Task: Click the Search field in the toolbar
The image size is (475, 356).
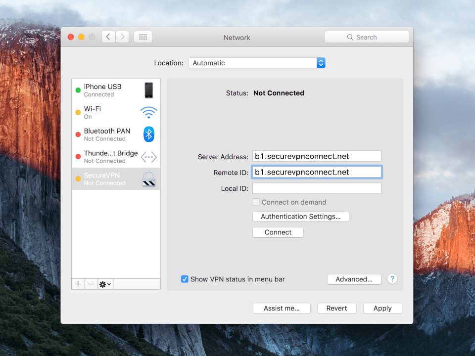Action: click(x=366, y=37)
